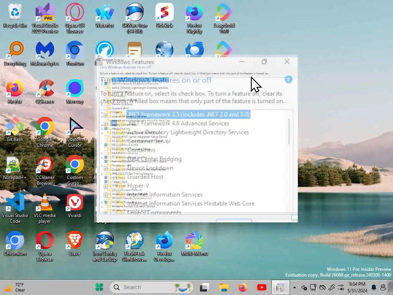The width and height of the screenshot is (393, 295).
Task: Open the Opera GX Browser shortcut
Action: [75, 18]
